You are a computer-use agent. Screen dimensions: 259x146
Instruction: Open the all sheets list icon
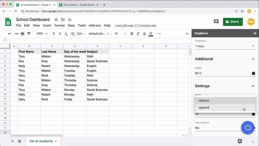tap(19, 141)
